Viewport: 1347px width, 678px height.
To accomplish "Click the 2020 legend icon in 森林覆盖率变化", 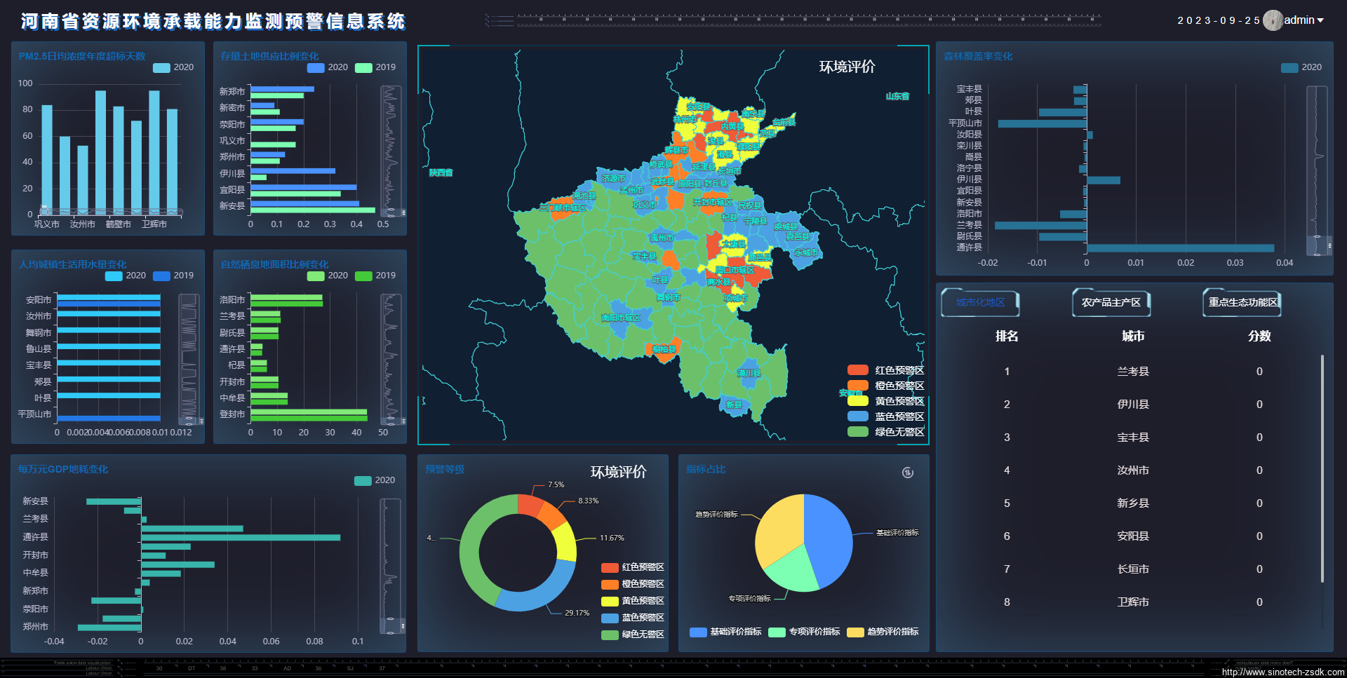I will (x=1289, y=67).
